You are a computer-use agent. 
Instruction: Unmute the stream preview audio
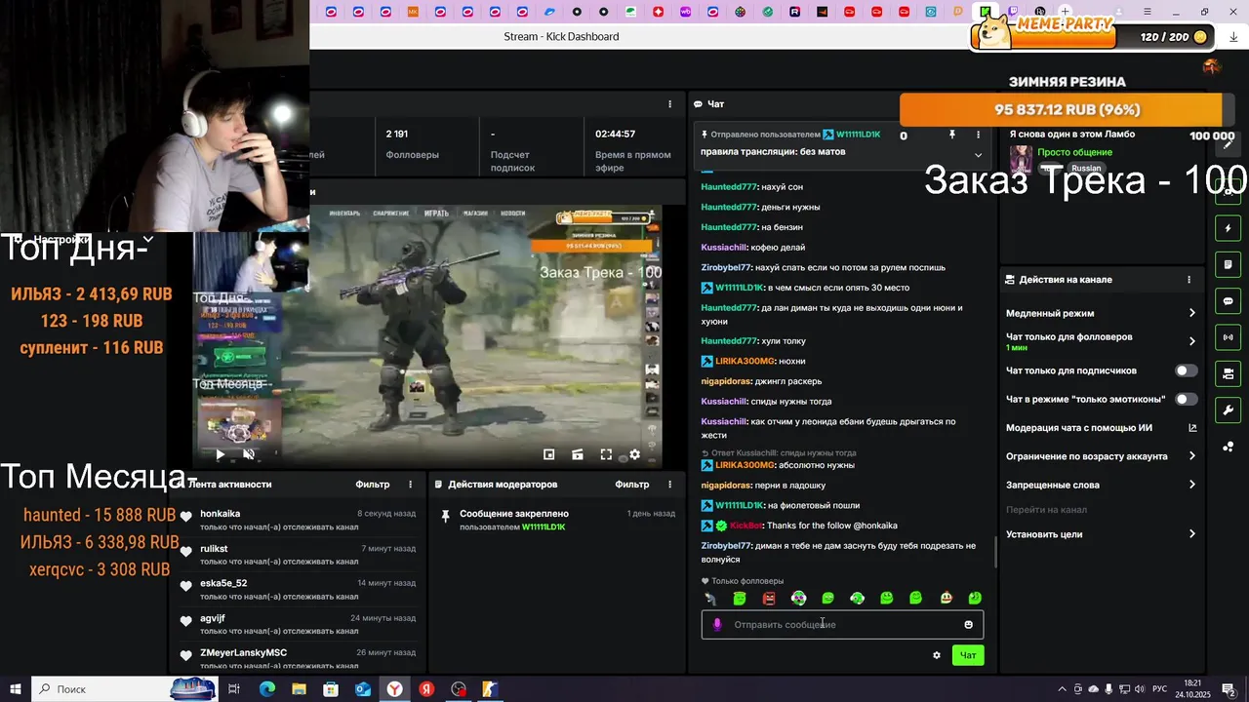[x=249, y=454]
